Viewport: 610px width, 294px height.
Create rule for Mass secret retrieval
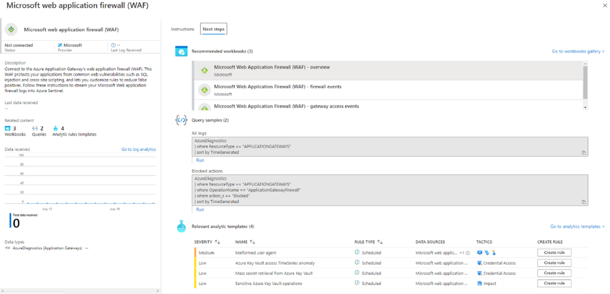[554, 273]
